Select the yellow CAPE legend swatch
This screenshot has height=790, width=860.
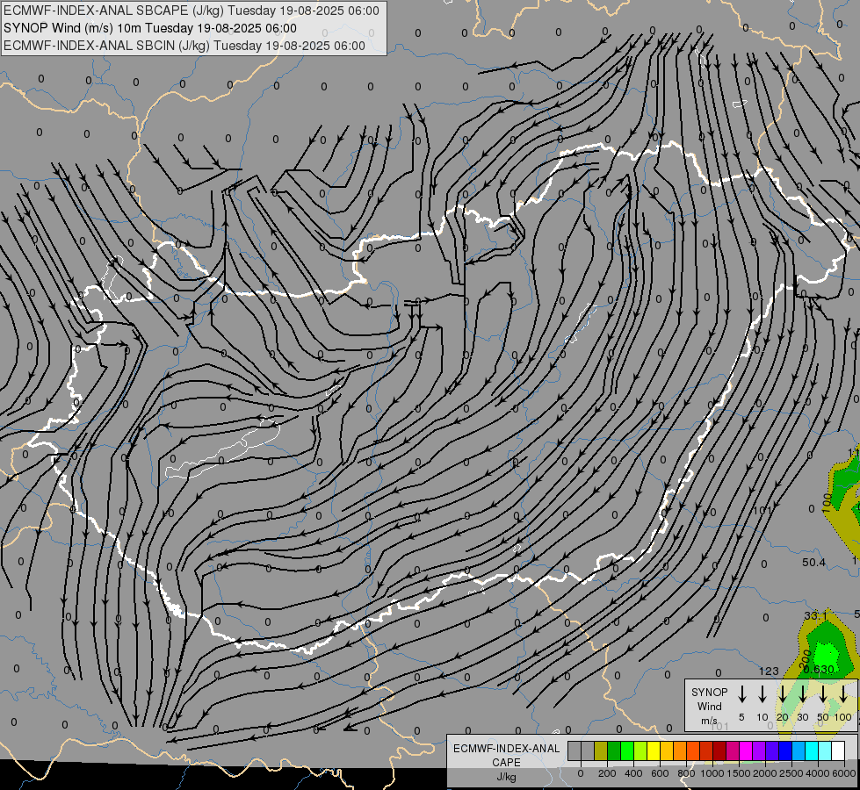coord(654,750)
